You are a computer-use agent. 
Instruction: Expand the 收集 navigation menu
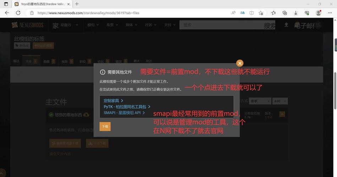pyautogui.click(x=112, y=25)
